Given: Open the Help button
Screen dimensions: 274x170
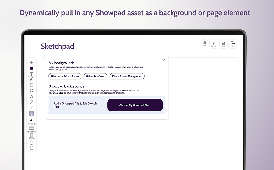Looking at the screenshot, I should pyautogui.click(x=205, y=44).
